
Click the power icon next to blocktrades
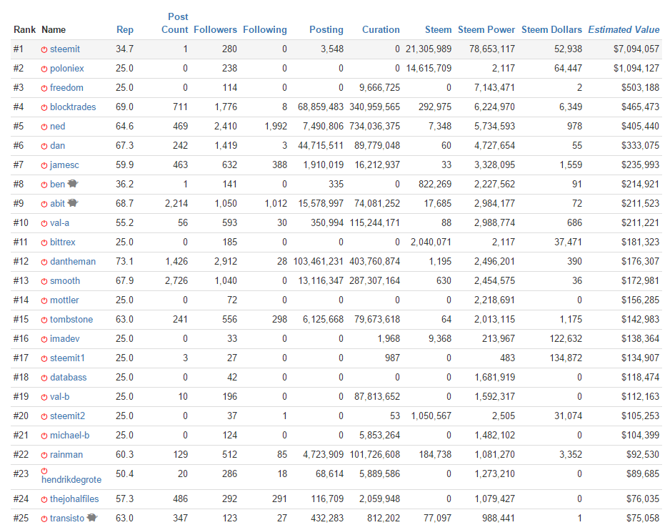click(44, 107)
